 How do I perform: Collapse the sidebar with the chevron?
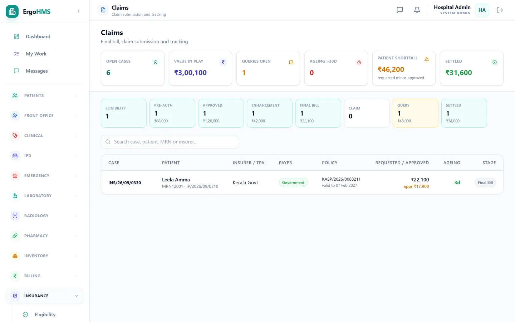point(79,11)
